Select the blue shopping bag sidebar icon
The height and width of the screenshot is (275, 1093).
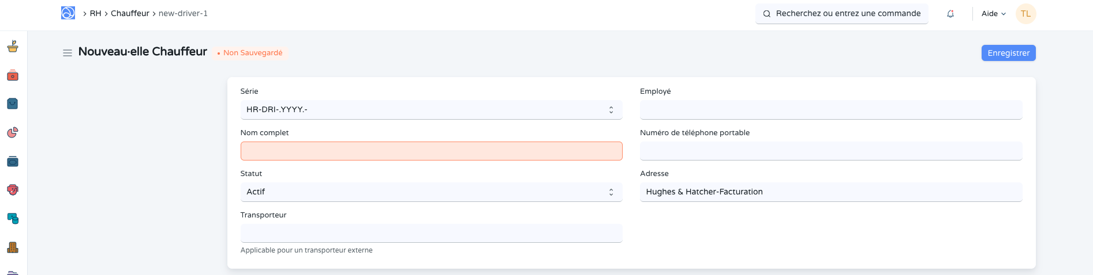point(13,104)
